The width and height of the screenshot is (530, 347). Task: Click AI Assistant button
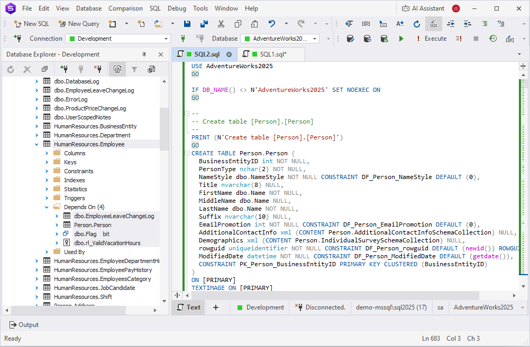423,8
